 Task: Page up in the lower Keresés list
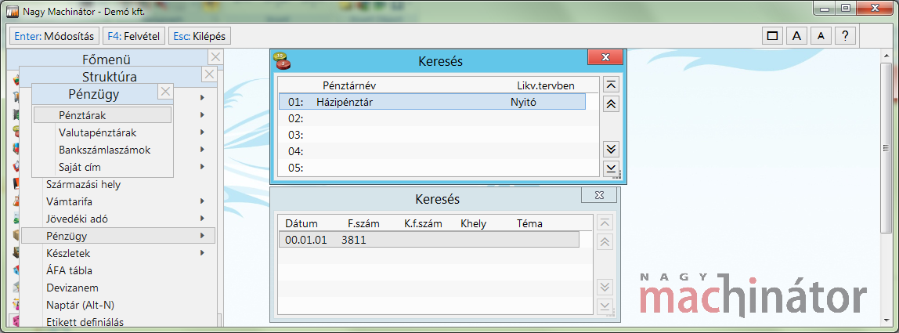click(605, 241)
